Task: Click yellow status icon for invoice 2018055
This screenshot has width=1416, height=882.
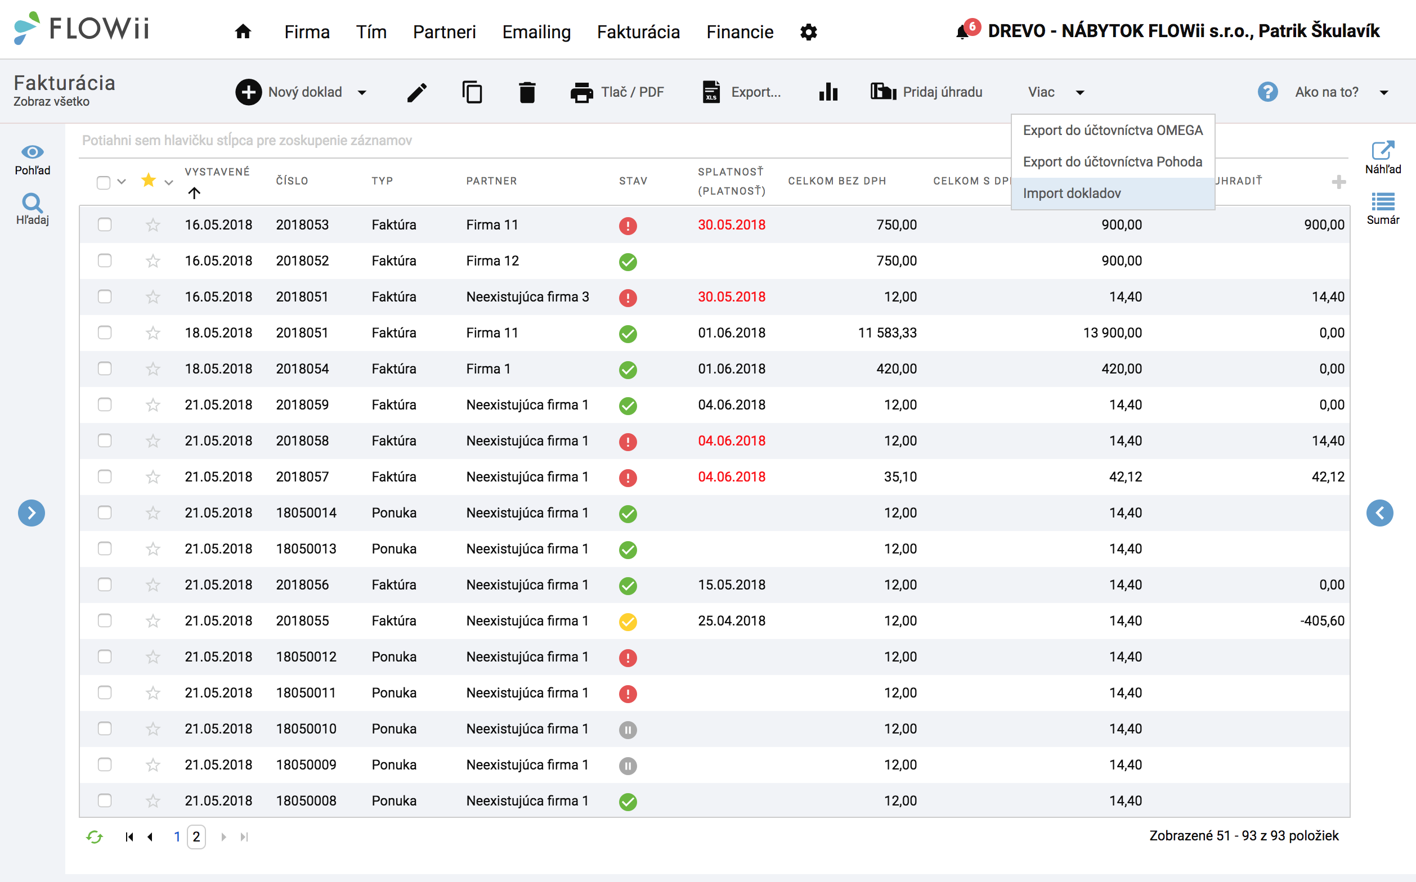Action: pyautogui.click(x=628, y=622)
